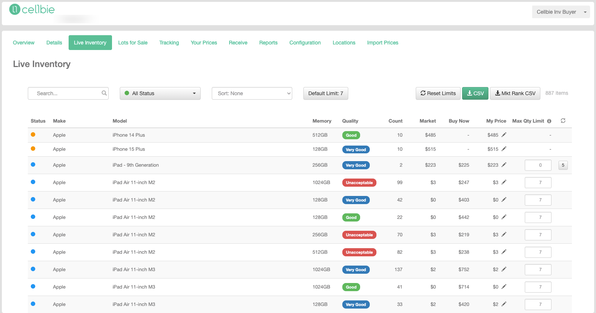Download inventory with the CSV button
Screen dimensions: 596x313
475,93
